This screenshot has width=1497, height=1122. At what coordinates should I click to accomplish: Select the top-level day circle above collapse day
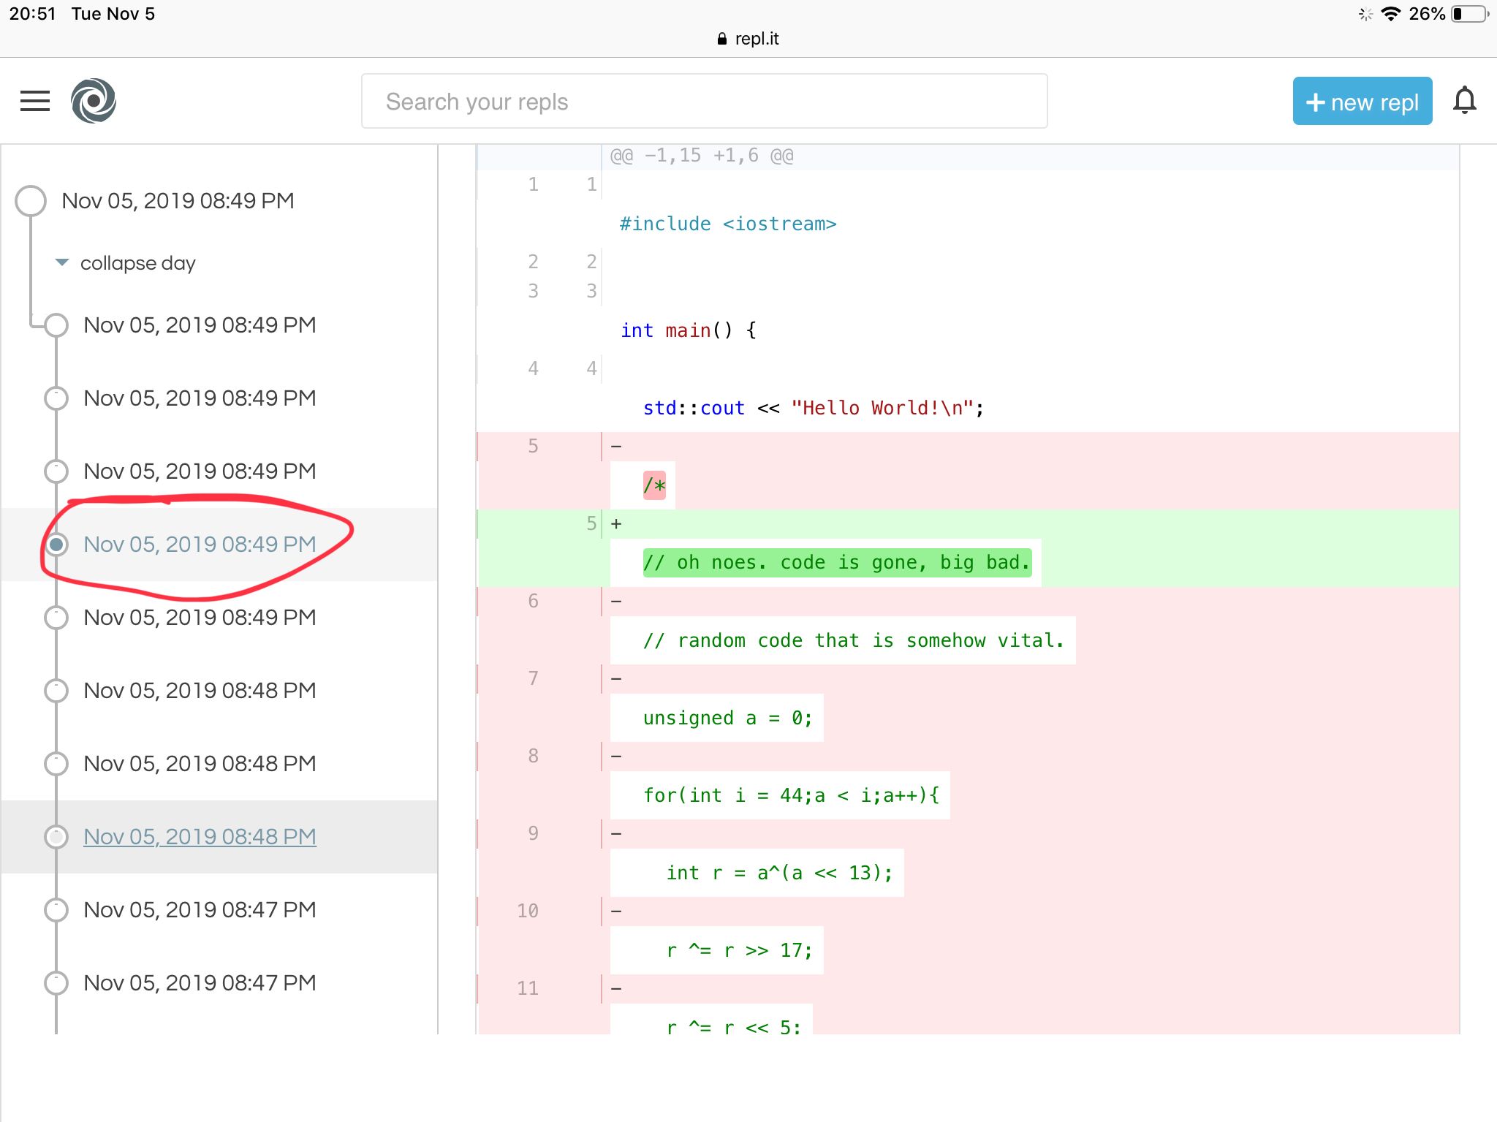coord(31,201)
